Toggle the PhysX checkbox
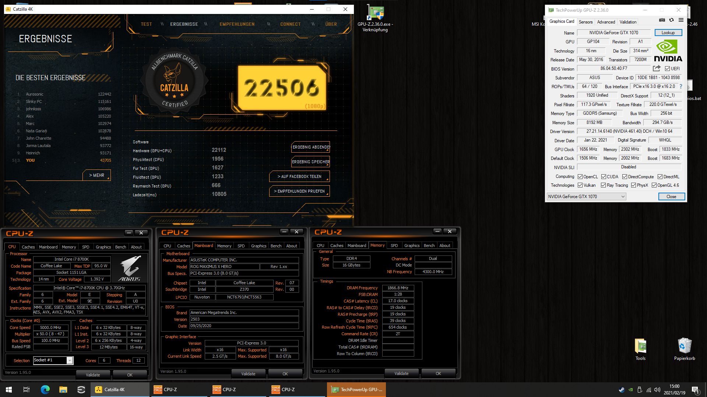This screenshot has width=707, height=397. click(x=633, y=185)
